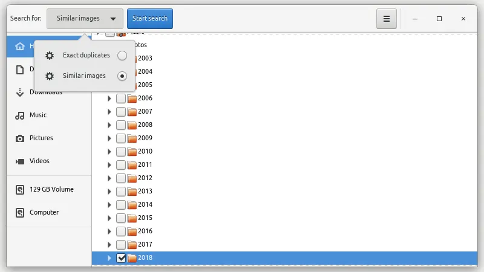Click the 2017 folder icon
The height and width of the screenshot is (272, 484).
(x=132, y=245)
